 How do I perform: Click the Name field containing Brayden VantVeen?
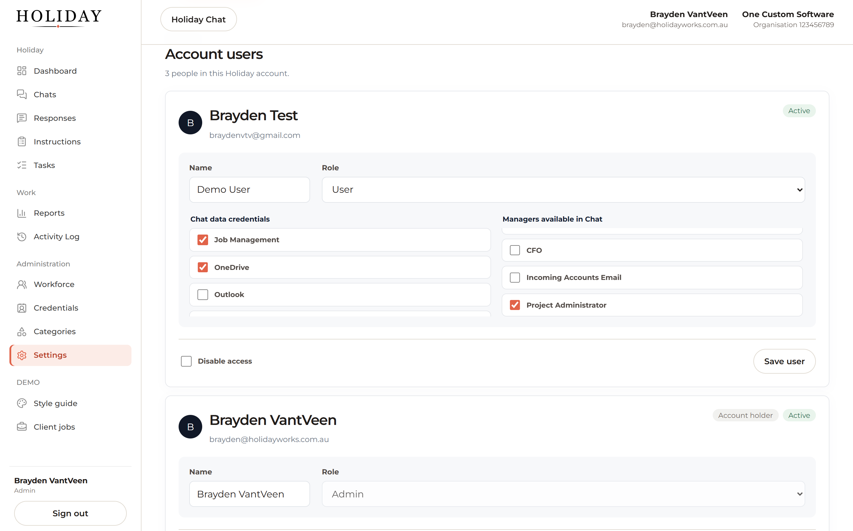[x=249, y=494]
